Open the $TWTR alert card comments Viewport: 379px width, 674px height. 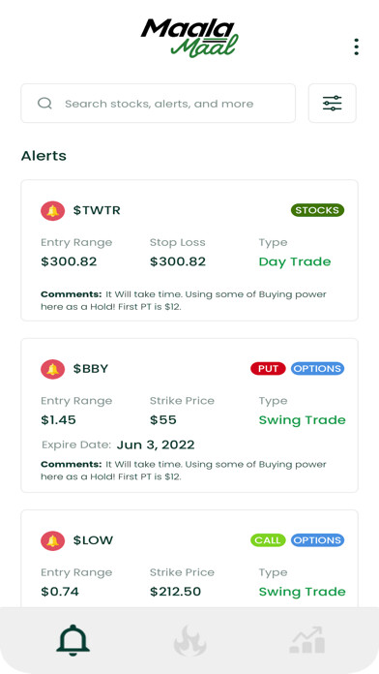pyautogui.click(x=184, y=301)
